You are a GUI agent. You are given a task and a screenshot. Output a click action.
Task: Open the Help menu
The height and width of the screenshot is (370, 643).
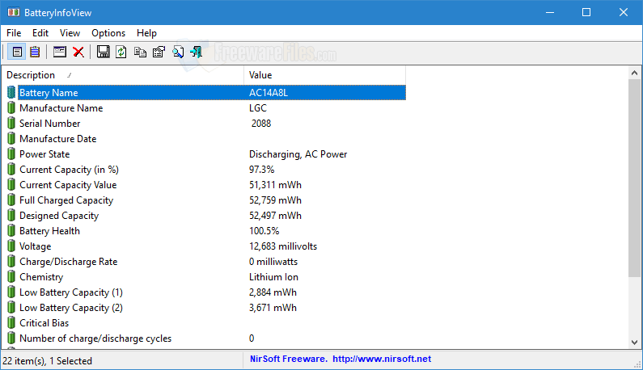[146, 33]
